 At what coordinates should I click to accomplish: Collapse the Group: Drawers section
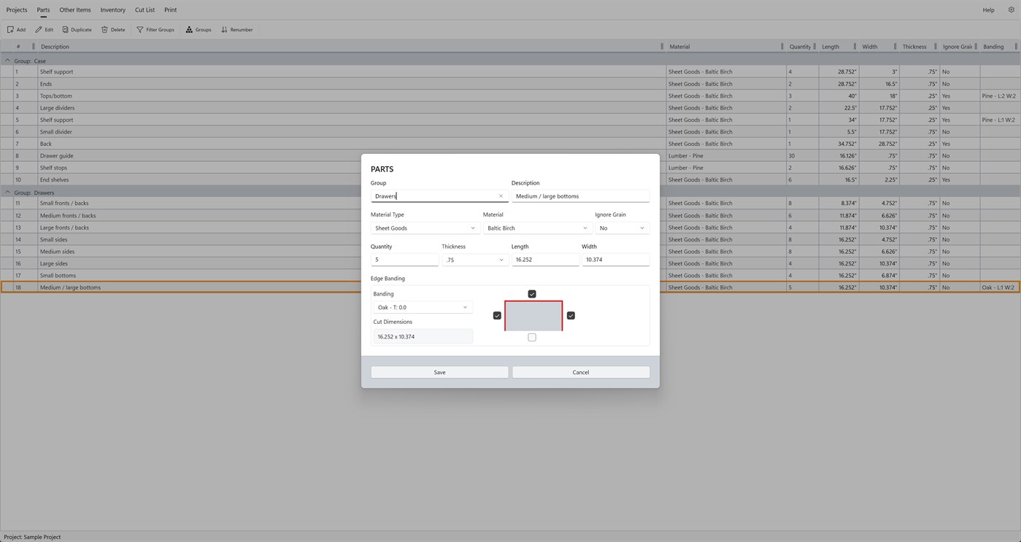click(x=7, y=193)
